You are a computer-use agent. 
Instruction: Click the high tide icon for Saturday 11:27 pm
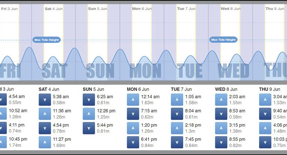click(45, 142)
